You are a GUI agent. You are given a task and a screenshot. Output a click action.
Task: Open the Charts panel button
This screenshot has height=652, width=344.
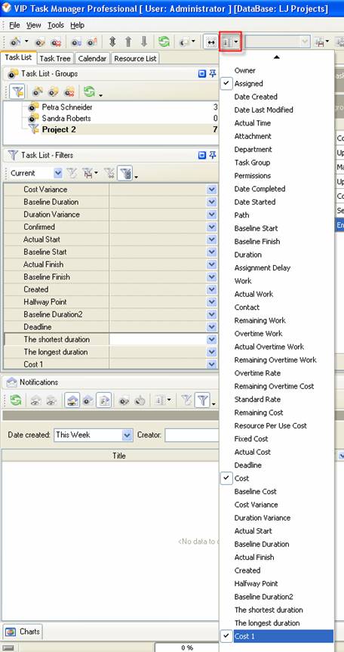[x=23, y=632]
